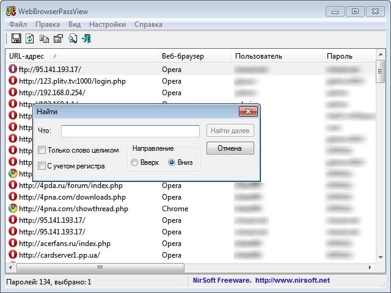Viewport: 391px width, 293px height.
Task: Select row http://123.plitv.tv:1000/login.php
Action: (x=191, y=81)
